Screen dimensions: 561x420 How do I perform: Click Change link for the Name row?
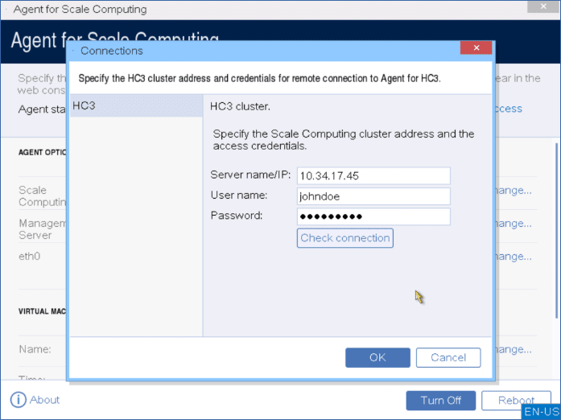(x=514, y=349)
